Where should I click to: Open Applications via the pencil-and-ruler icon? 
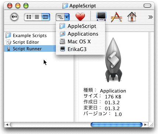pyautogui.click(x=116, y=17)
